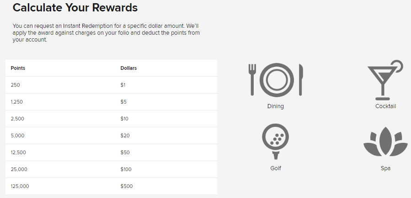This screenshot has height=198, width=411.
Task: Select the 250 points row
Action: pos(111,85)
